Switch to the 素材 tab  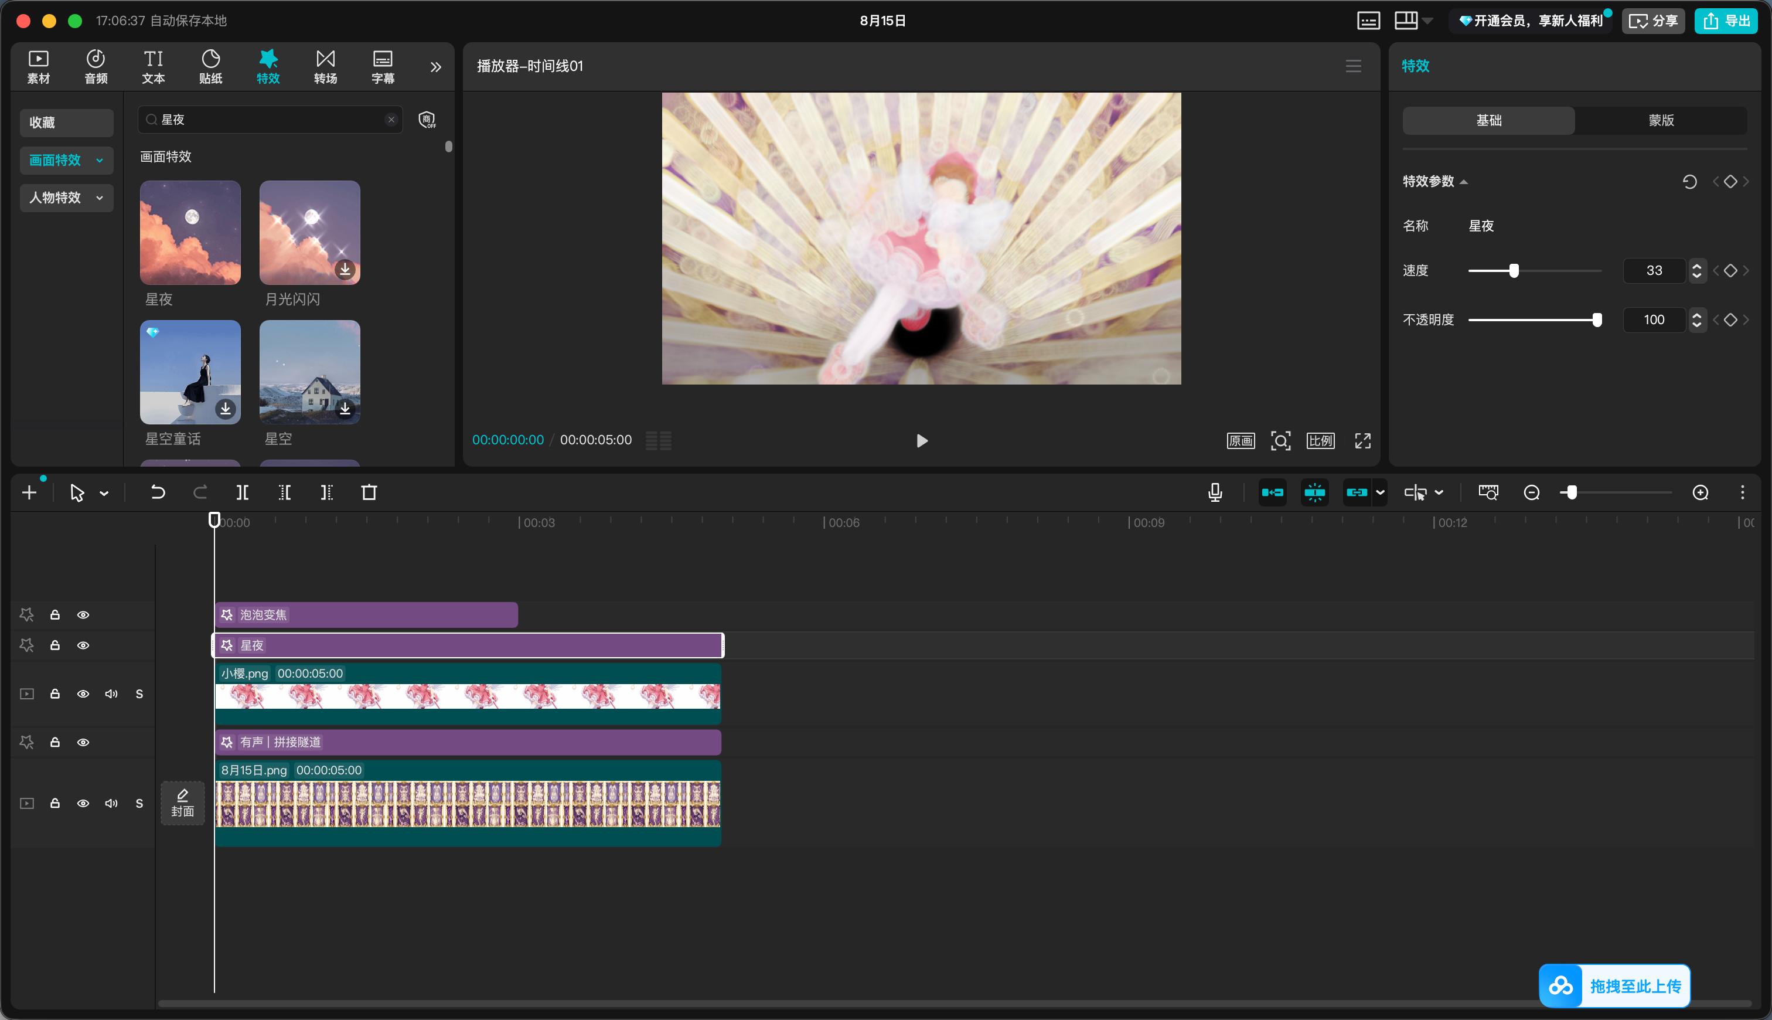[39, 67]
